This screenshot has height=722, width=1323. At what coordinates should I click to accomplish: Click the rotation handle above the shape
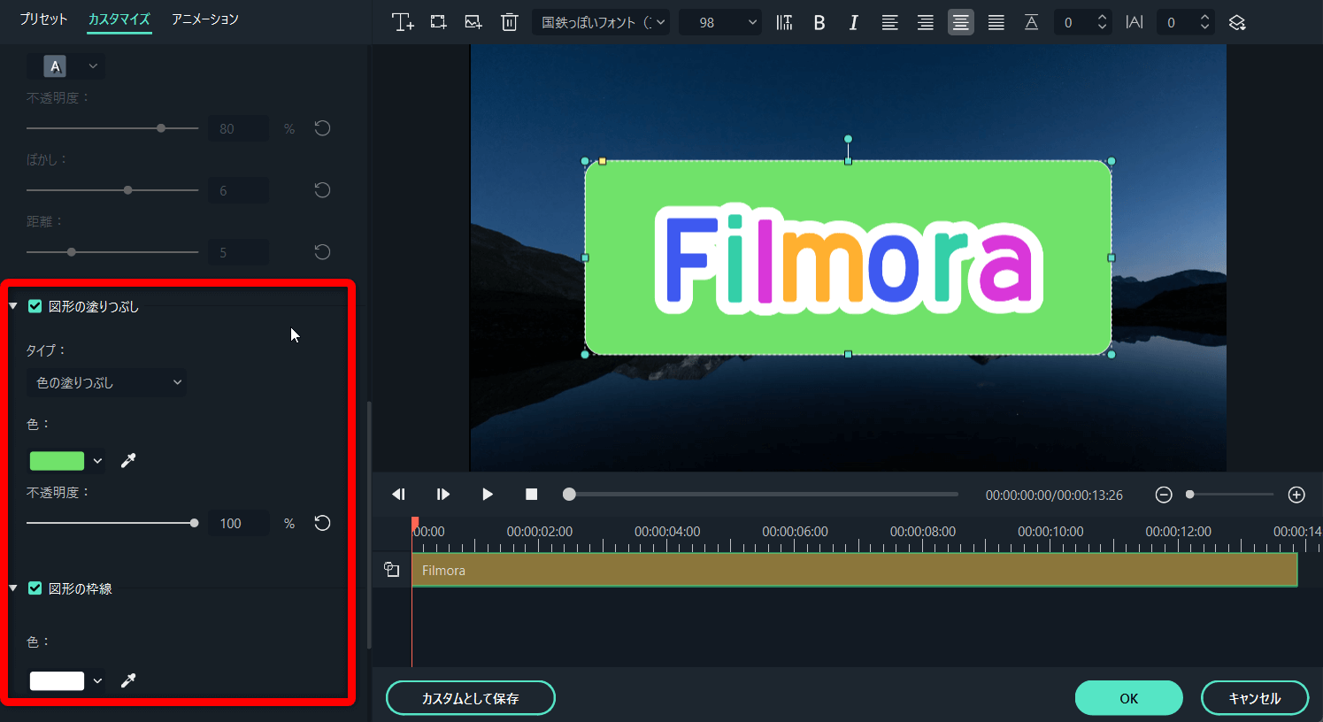(x=848, y=139)
